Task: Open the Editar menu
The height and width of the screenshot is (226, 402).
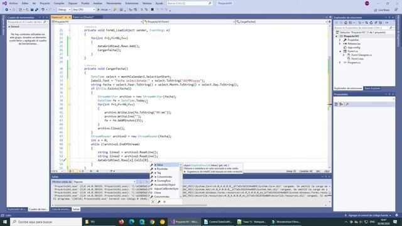Action: coord(25,3)
